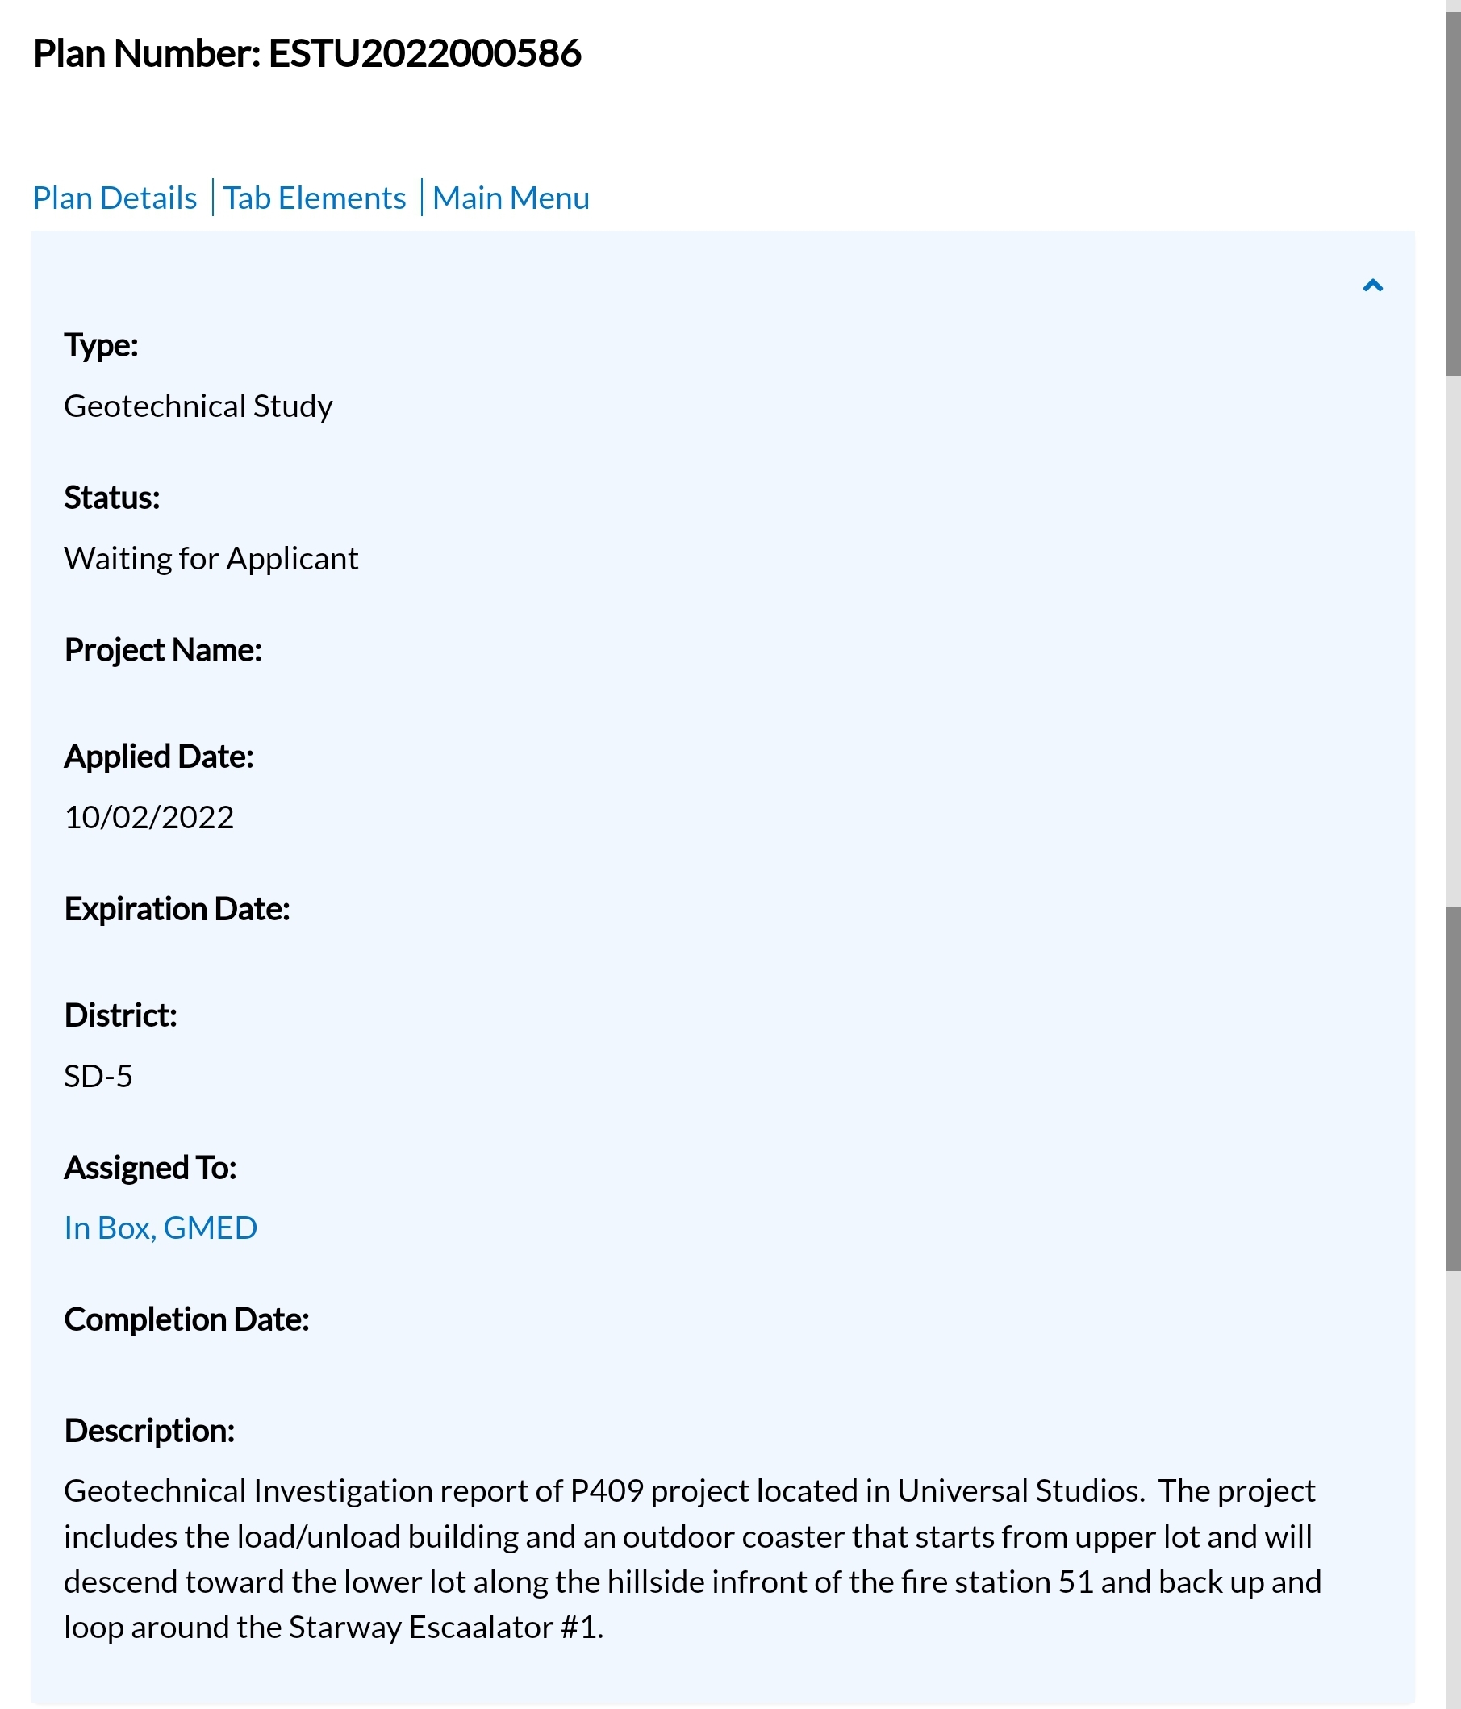The image size is (1461, 1709).
Task: Click the Type label
Action: point(101,346)
